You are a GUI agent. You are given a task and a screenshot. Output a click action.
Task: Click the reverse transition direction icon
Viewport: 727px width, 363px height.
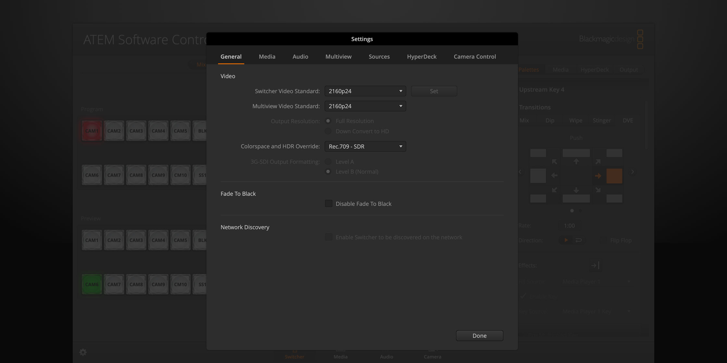click(578, 240)
